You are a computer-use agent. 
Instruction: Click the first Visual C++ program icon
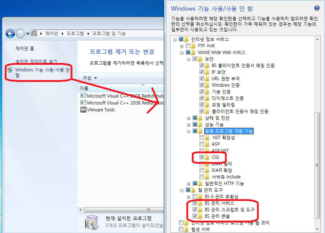click(83, 96)
